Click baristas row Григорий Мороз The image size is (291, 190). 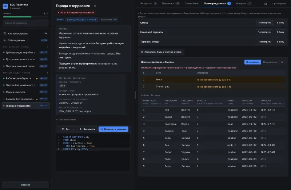(213, 124)
